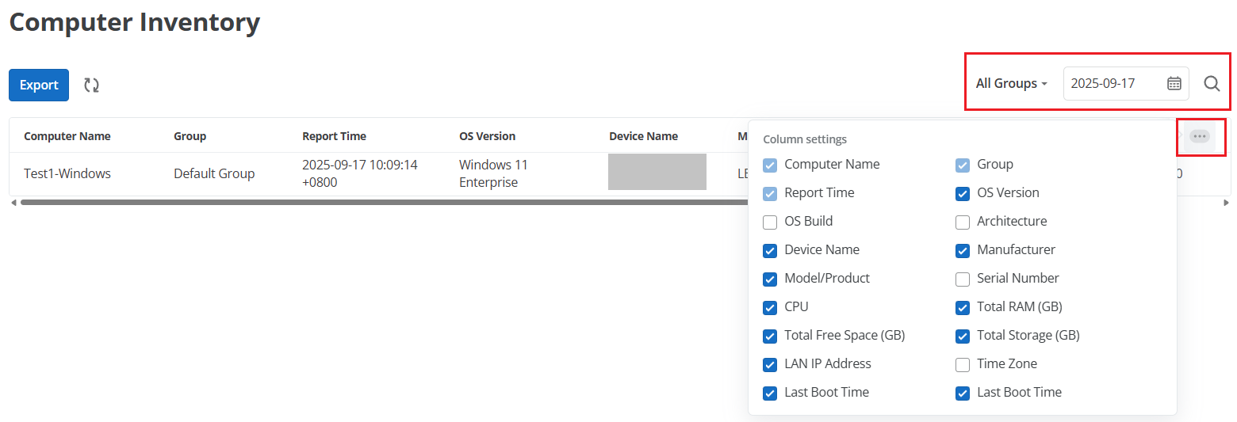Toggle the Model/Product column checkbox
Viewport: 1237px width, 422px height.
tap(770, 279)
